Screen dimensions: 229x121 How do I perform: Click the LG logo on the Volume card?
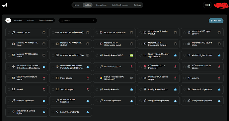pyautogui.click(x=219, y=78)
